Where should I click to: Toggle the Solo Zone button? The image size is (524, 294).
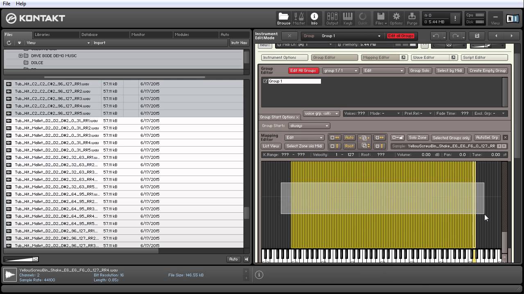click(x=418, y=138)
